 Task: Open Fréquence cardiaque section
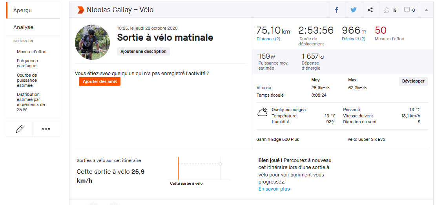[27, 63]
